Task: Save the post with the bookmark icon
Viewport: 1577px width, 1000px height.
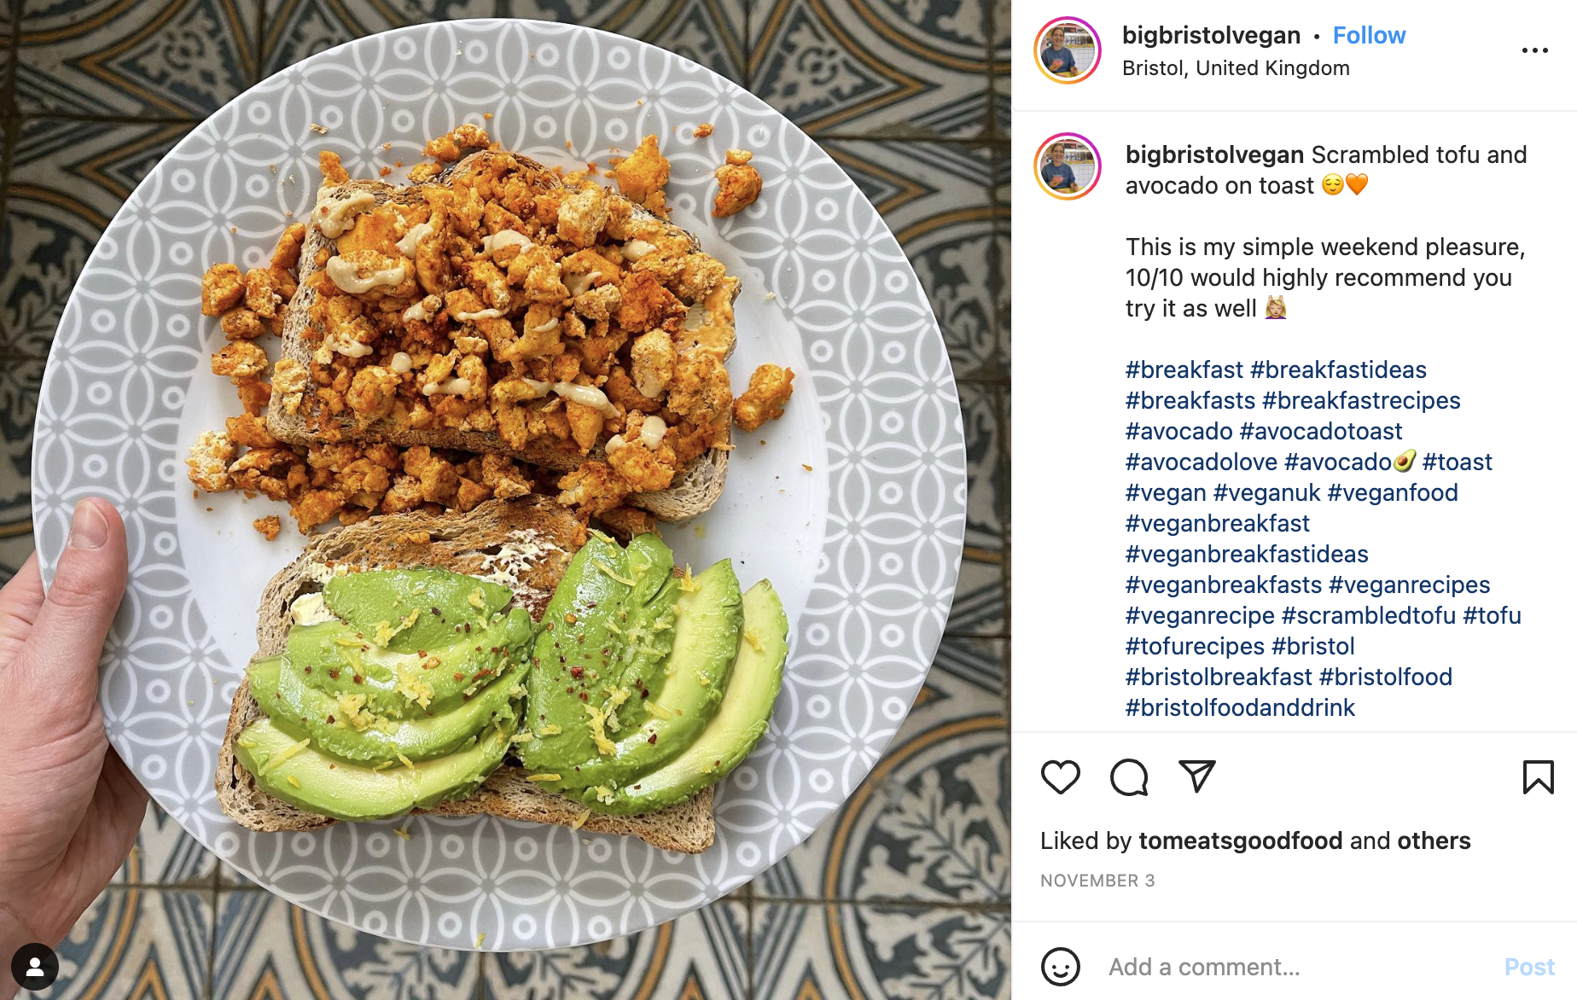Action: pos(1538,777)
